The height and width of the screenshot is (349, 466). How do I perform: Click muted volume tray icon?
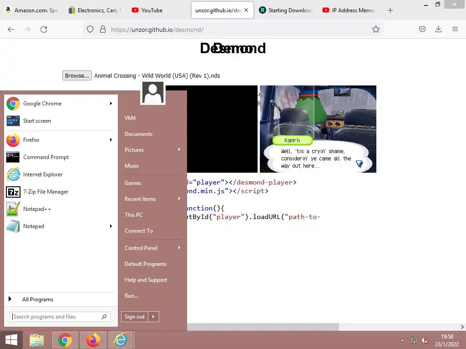[x=425, y=340]
